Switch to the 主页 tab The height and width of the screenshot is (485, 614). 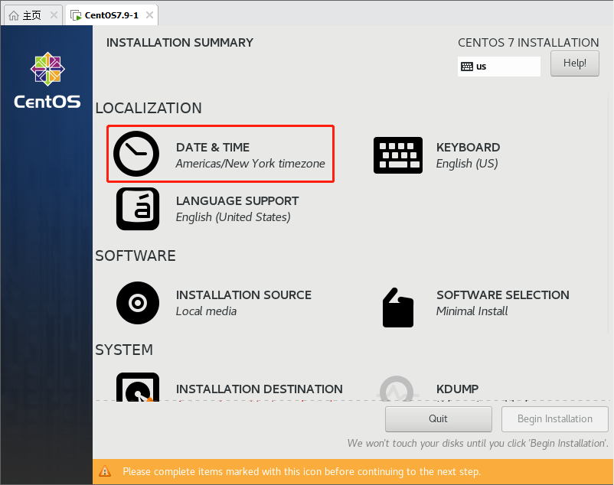33,15
